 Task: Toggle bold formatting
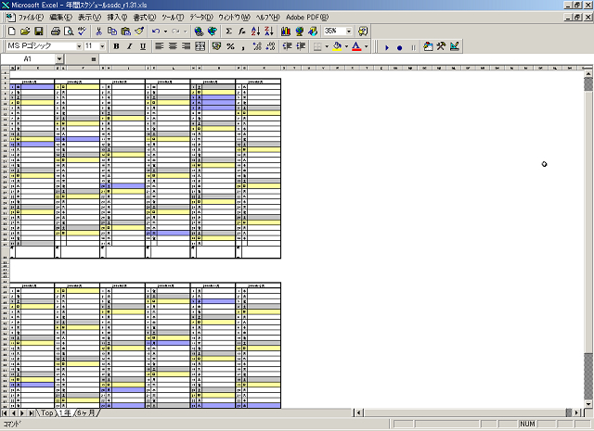[116, 46]
